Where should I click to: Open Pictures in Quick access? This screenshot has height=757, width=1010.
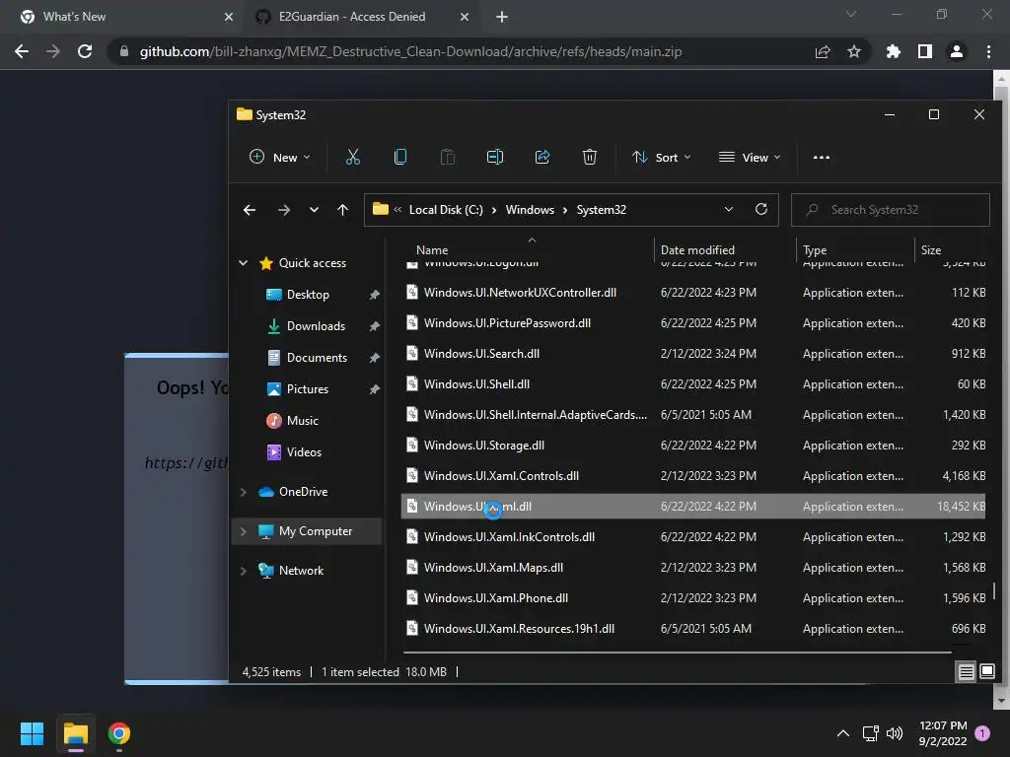[308, 389]
